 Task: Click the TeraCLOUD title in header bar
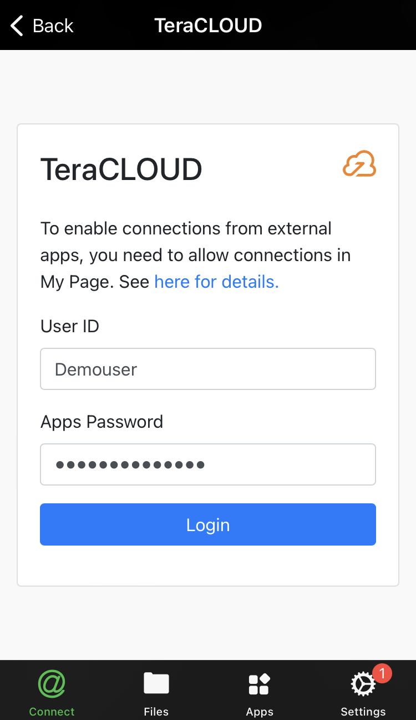click(208, 26)
